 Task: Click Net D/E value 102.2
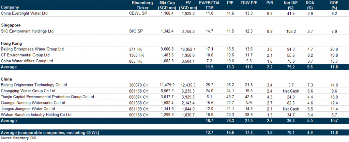[x=291, y=32]
